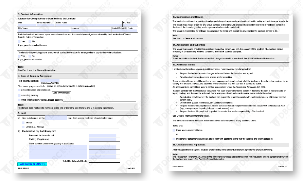Select 'a monthly tenancy' checkbox

[x=19, y=96]
